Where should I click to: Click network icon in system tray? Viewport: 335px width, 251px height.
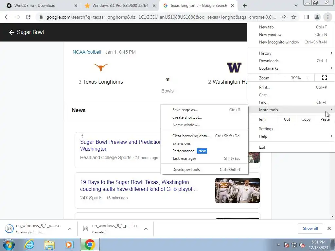coord(294,245)
